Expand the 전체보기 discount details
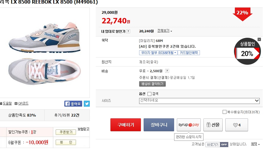This screenshot has width=266, height=154. 165,31
